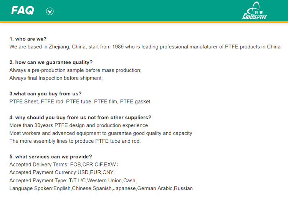Click the Accepted Payment Type line
Screen dimensions: 288x213
(73, 180)
